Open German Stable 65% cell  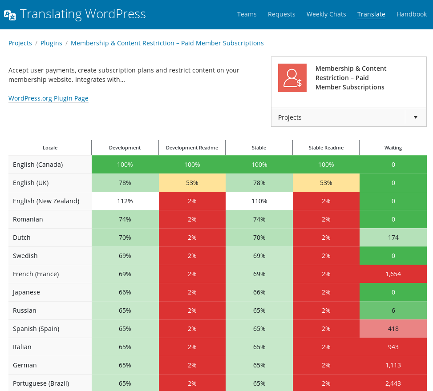tap(259, 365)
